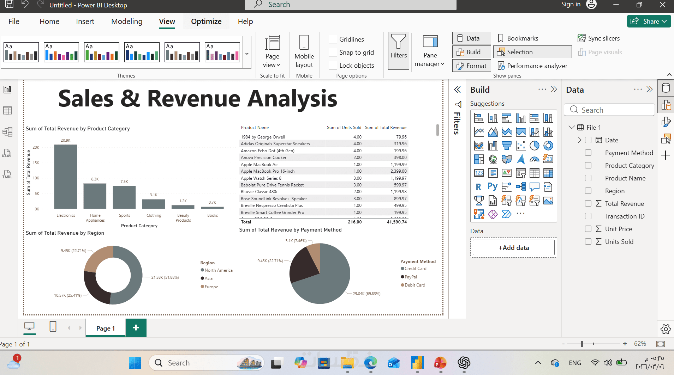Screen dimensions: 674x375
Task: Select the Page 1 report tab
Action: (106, 328)
